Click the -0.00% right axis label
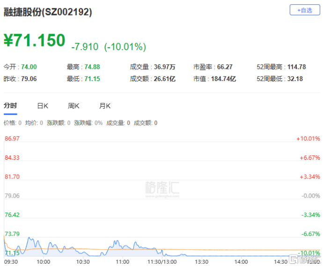 click(310, 196)
